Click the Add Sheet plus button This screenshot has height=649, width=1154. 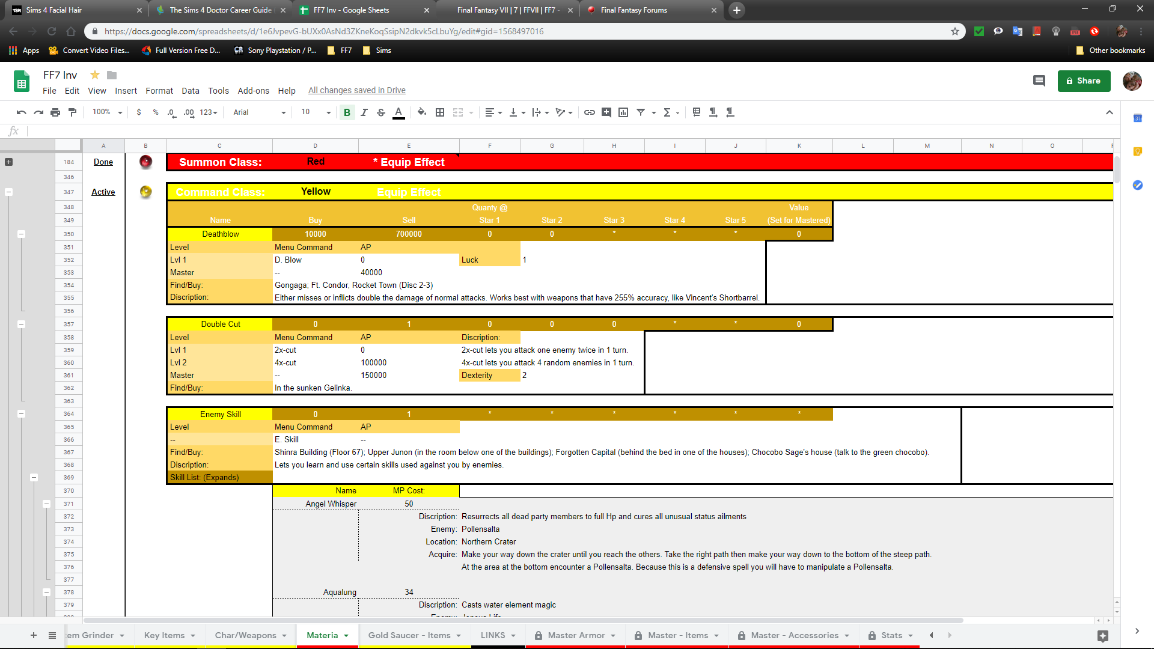coord(34,636)
